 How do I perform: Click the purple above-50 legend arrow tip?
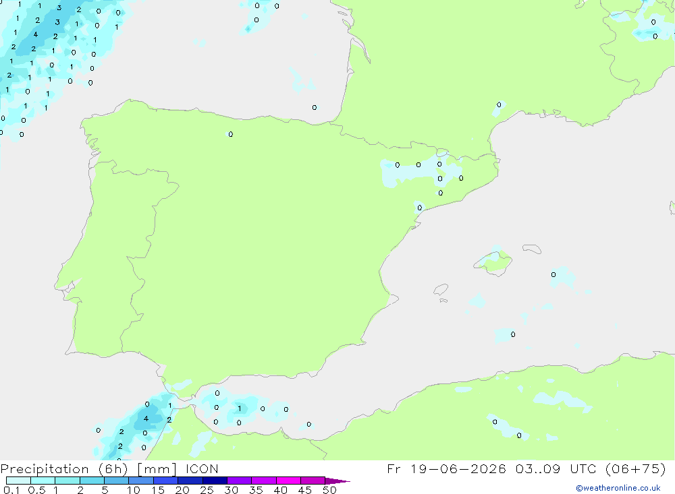tap(337, 481)
